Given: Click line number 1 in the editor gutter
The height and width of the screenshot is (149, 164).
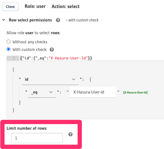Looking at the screenshot, I should (x=14, y=58).
